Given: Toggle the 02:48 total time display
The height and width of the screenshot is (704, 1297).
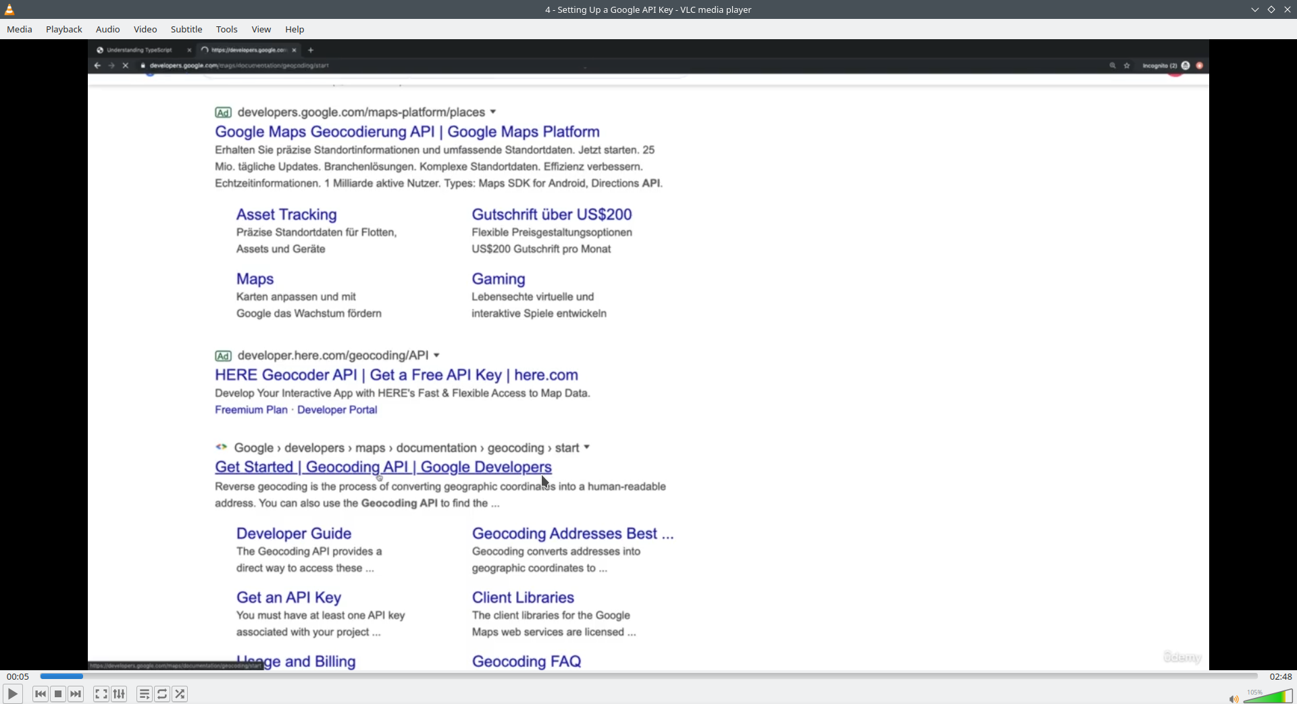Looking at the screenshot, I should [x=1281, y=676].
